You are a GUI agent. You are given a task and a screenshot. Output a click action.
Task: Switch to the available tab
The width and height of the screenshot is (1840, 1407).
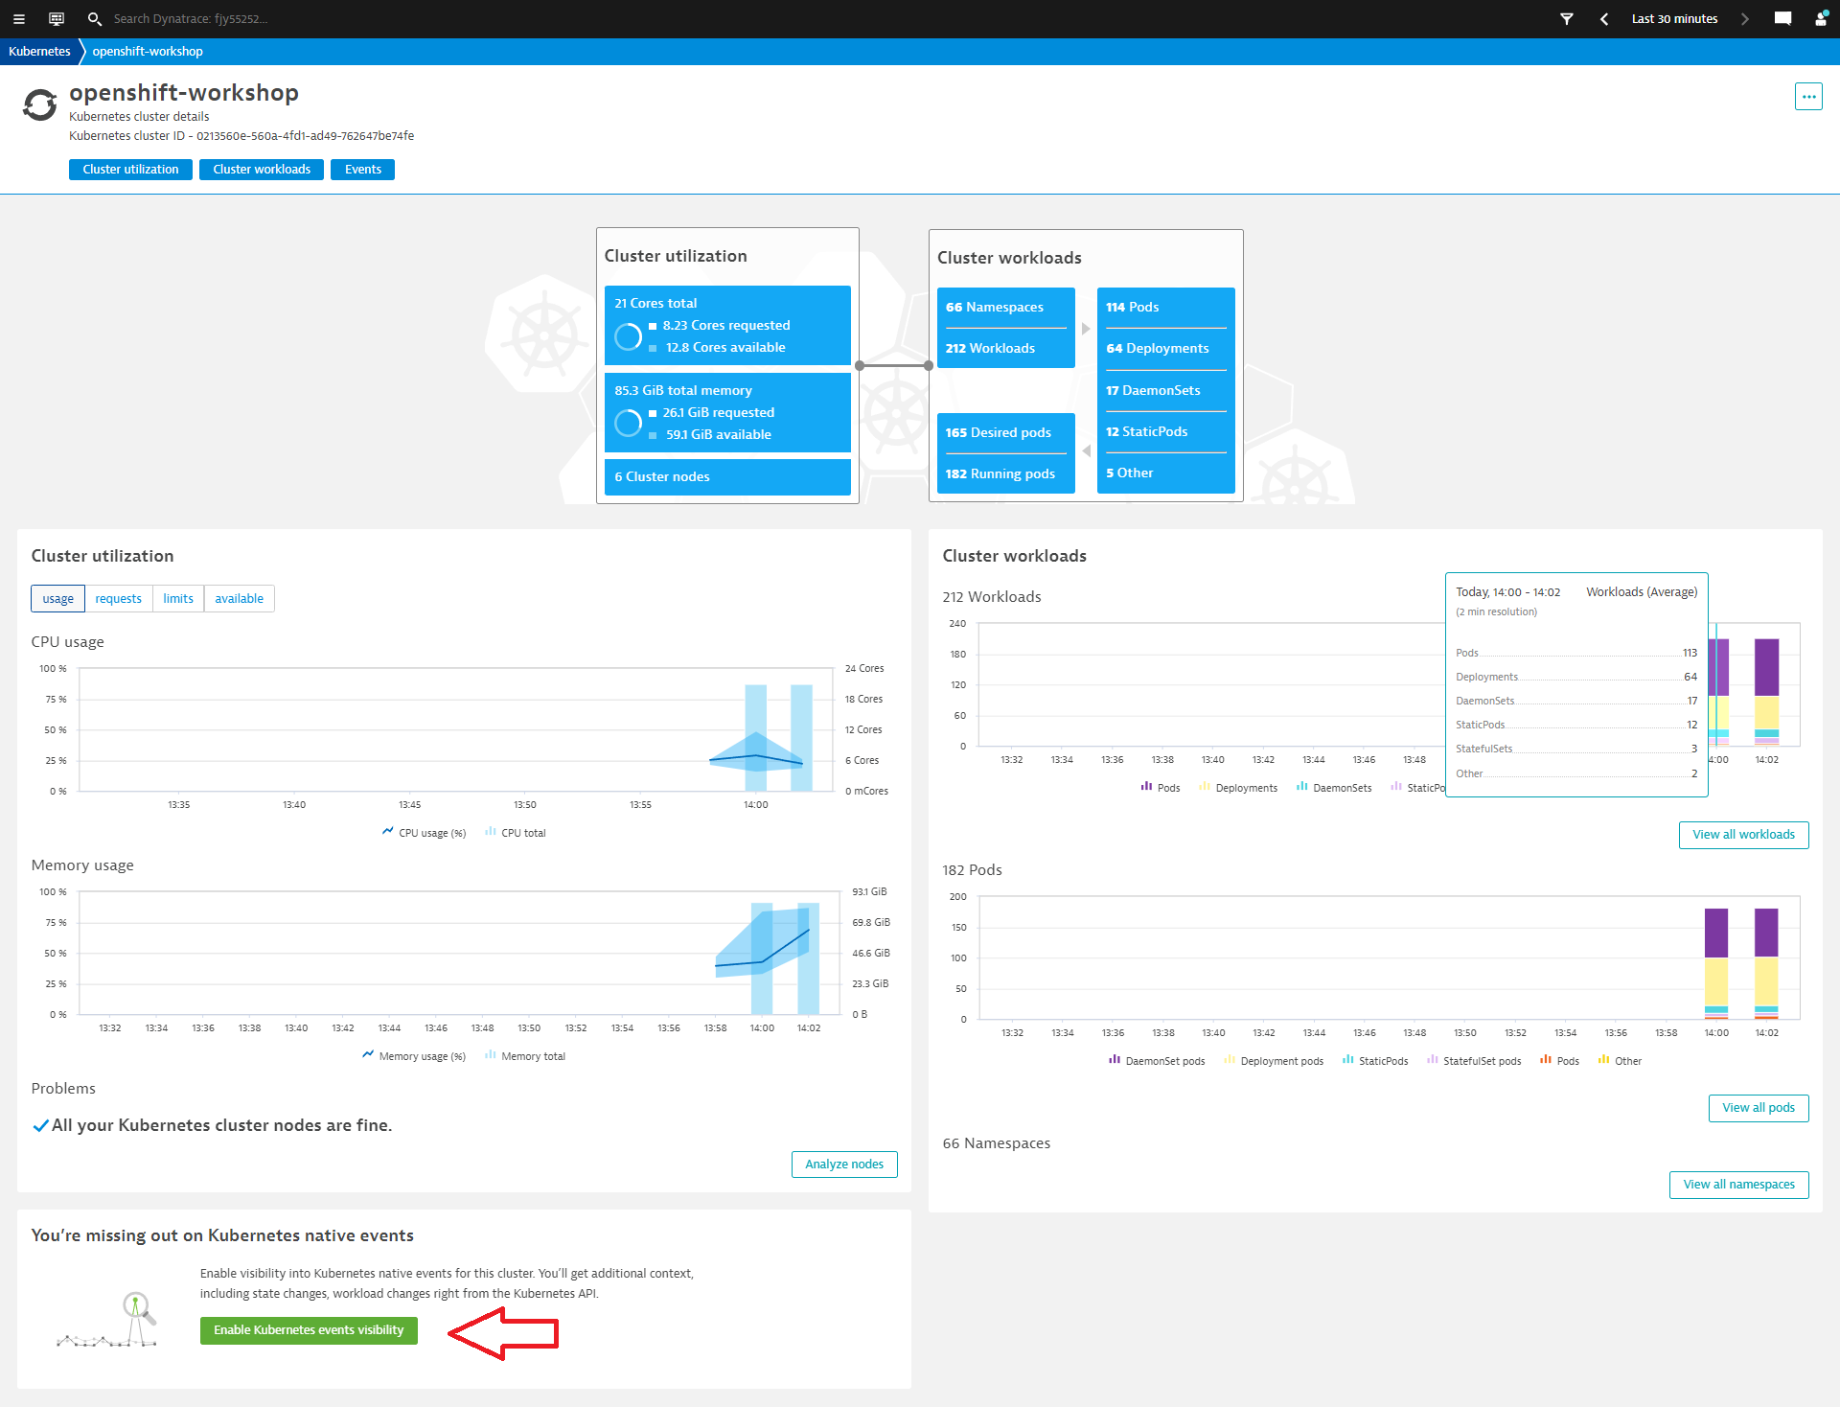coord(239,599)
